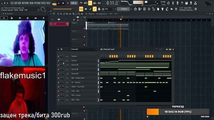Click the arrow right of Pattern 1
Image resolution: width=214 pixels, height=120 pixels.
pyautogui.click(x=131, y=9)
